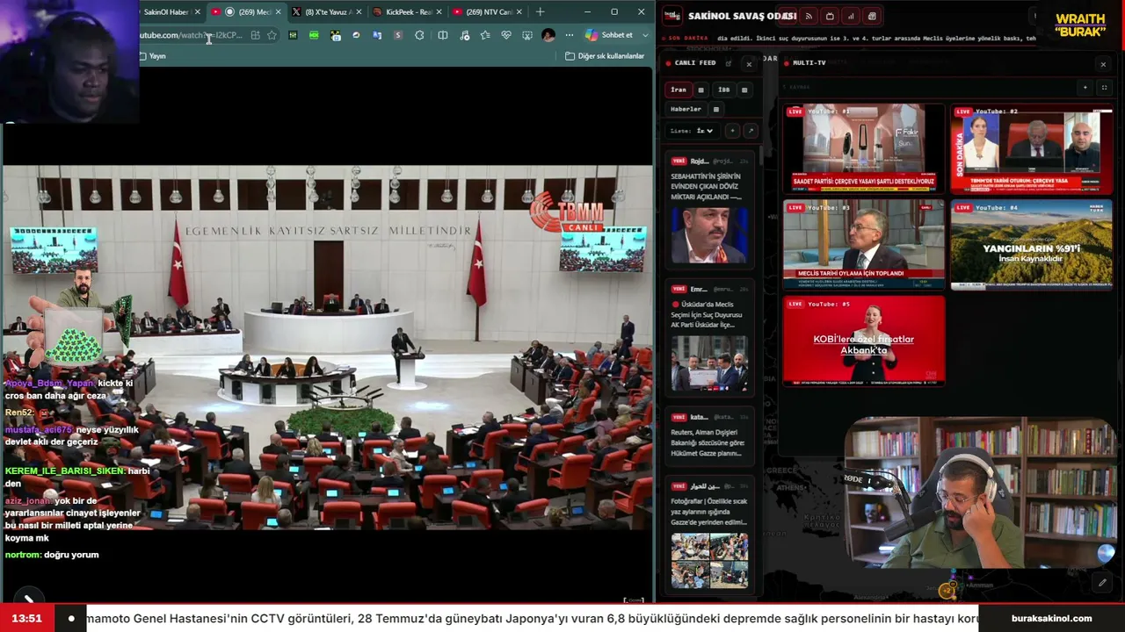Screen dimensions: 1125x632
Task: Open the TV icon in Sakinol header
Action: point(830,16)
